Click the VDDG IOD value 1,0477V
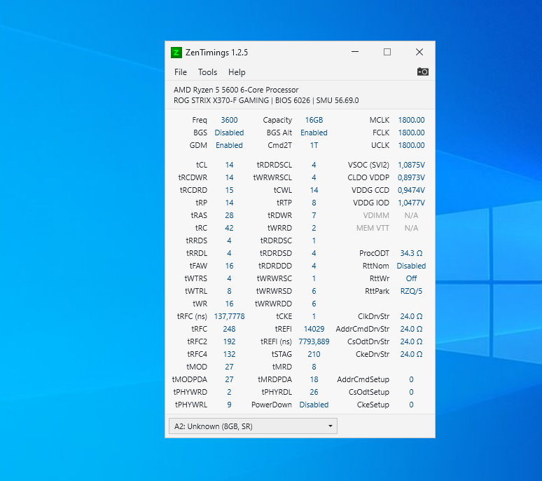Screen dimensions: 542x481 click(x=411, y=203)
